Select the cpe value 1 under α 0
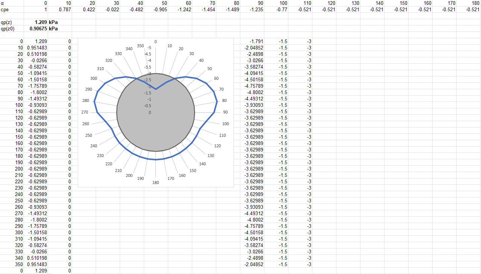The image size is (481, 274). point(36,9)
